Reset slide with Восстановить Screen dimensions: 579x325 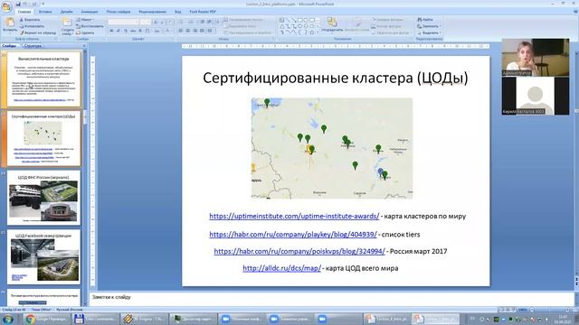pos(90,26)
